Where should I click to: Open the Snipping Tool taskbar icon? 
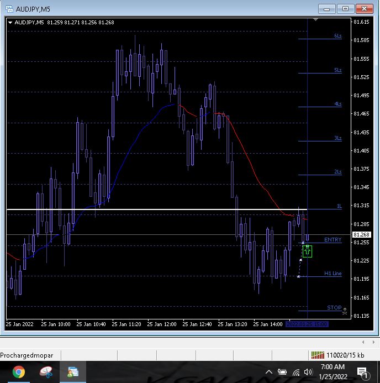46,372
